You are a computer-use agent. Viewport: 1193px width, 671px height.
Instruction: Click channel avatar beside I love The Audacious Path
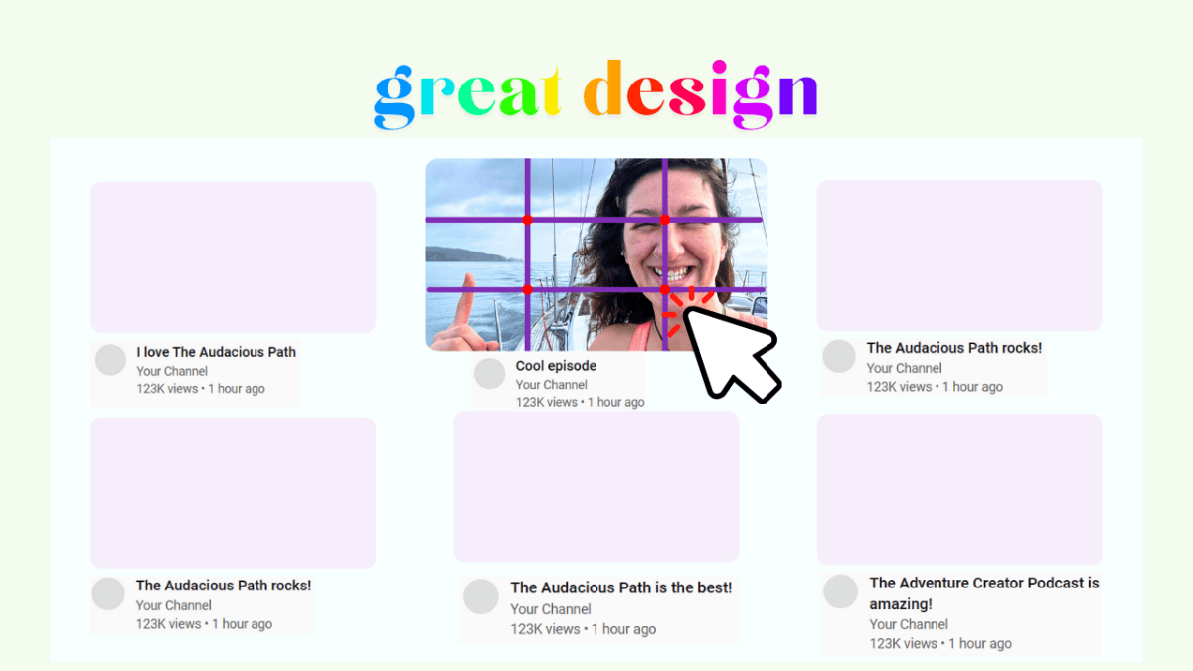pos(110,360)
